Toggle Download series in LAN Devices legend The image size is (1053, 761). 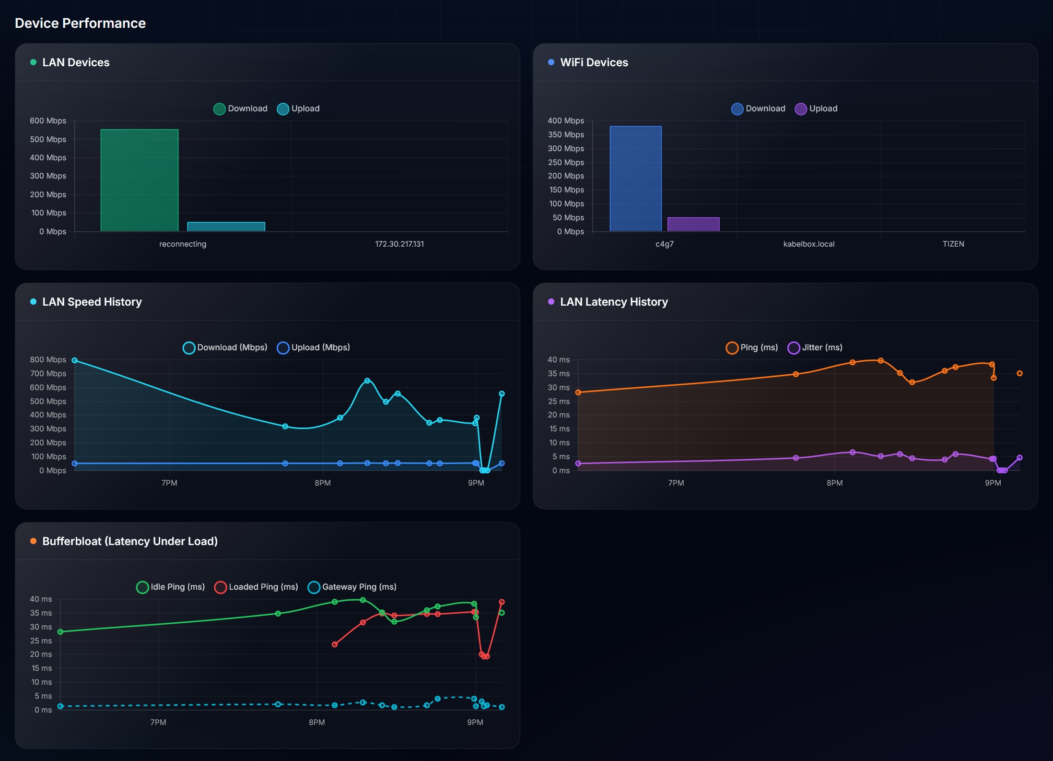pos(240,109)
